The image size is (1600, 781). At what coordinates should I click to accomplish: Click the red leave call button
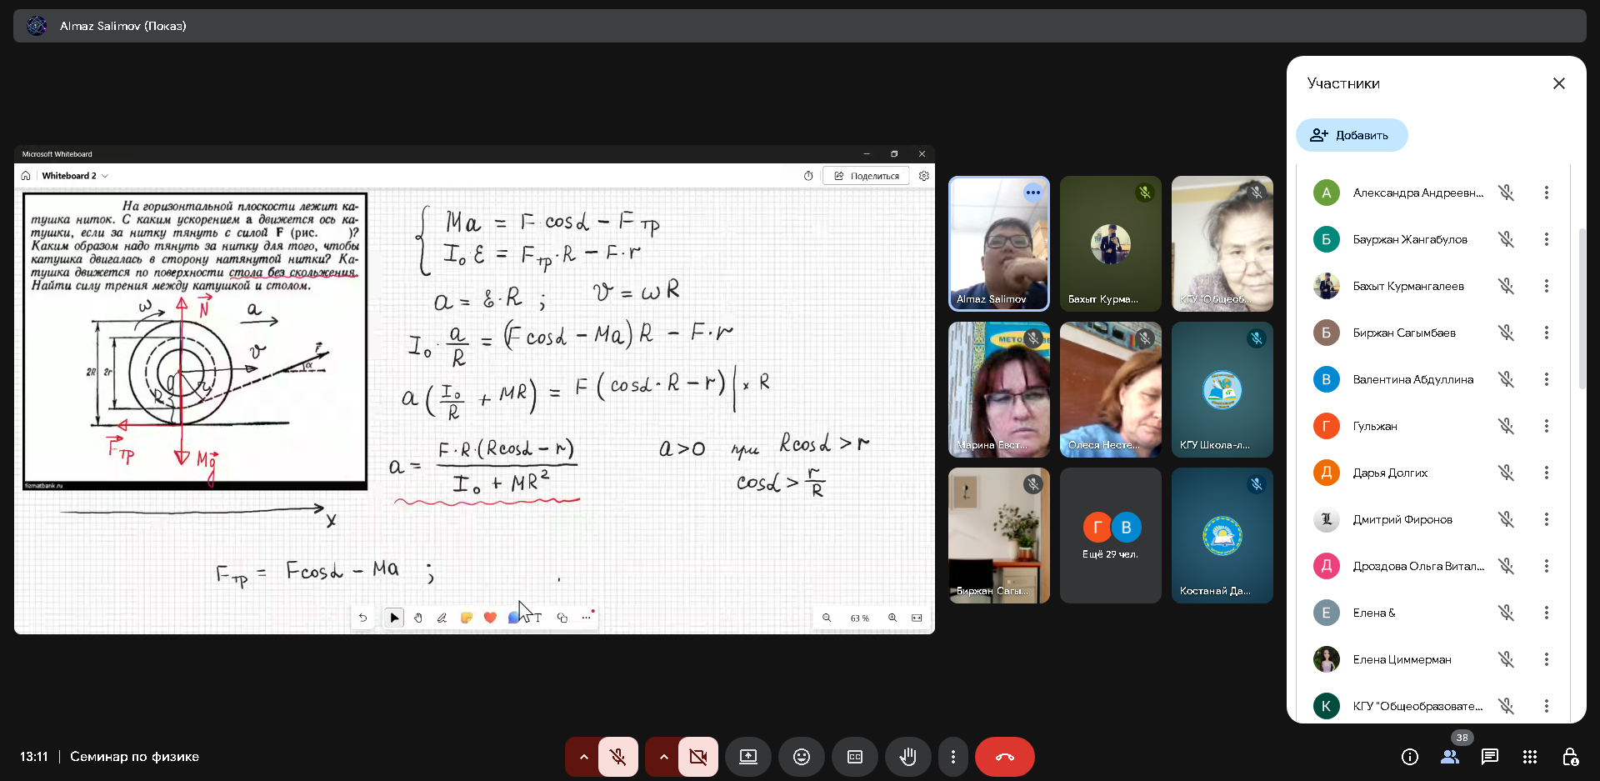tap(1004, 757)
